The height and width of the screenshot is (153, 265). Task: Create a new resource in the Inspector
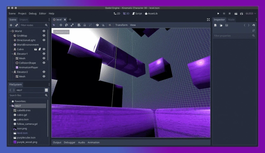coord(215,25)
